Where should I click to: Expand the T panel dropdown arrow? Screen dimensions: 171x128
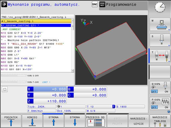169,62
